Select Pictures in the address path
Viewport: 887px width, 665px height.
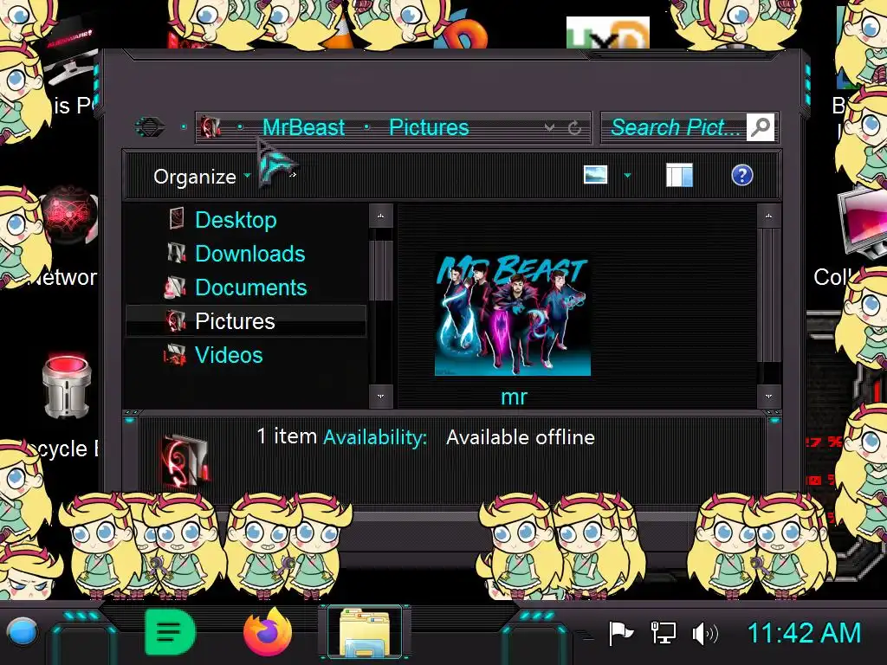tap(429, 127)
